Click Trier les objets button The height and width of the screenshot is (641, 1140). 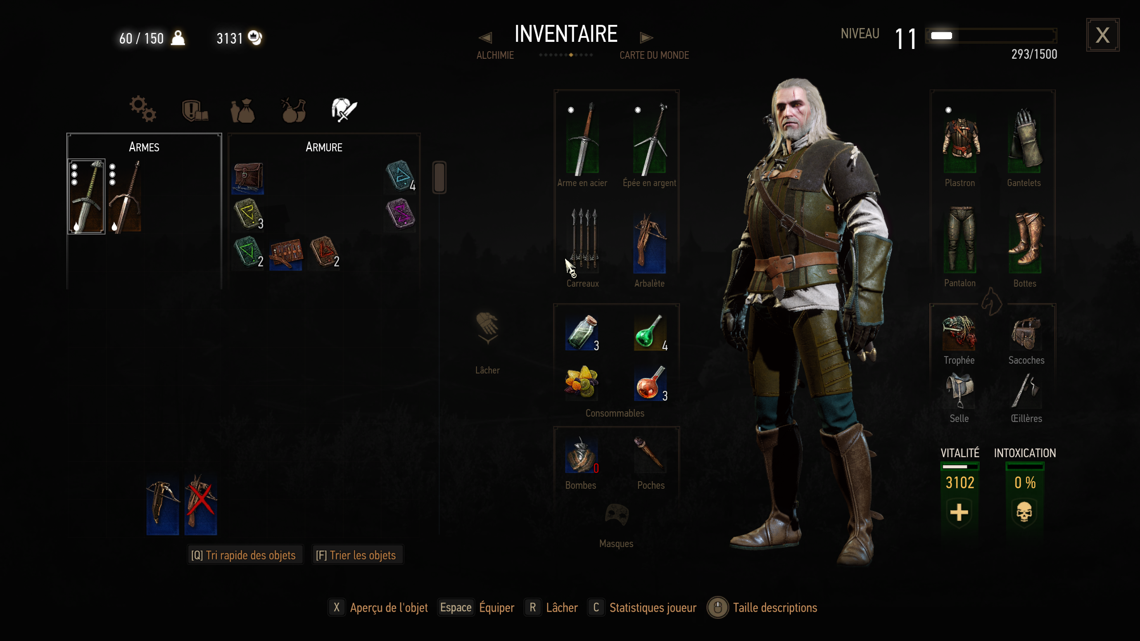click(x=356, y=555)
